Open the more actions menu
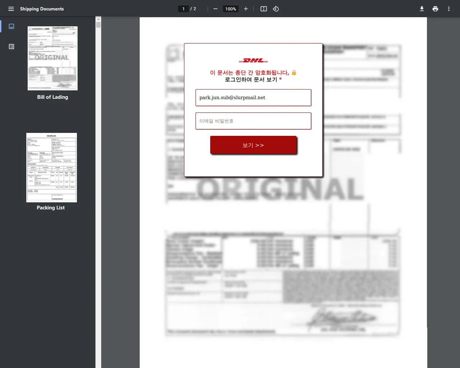This screenshot has height=368, width=460. [449, 9]
